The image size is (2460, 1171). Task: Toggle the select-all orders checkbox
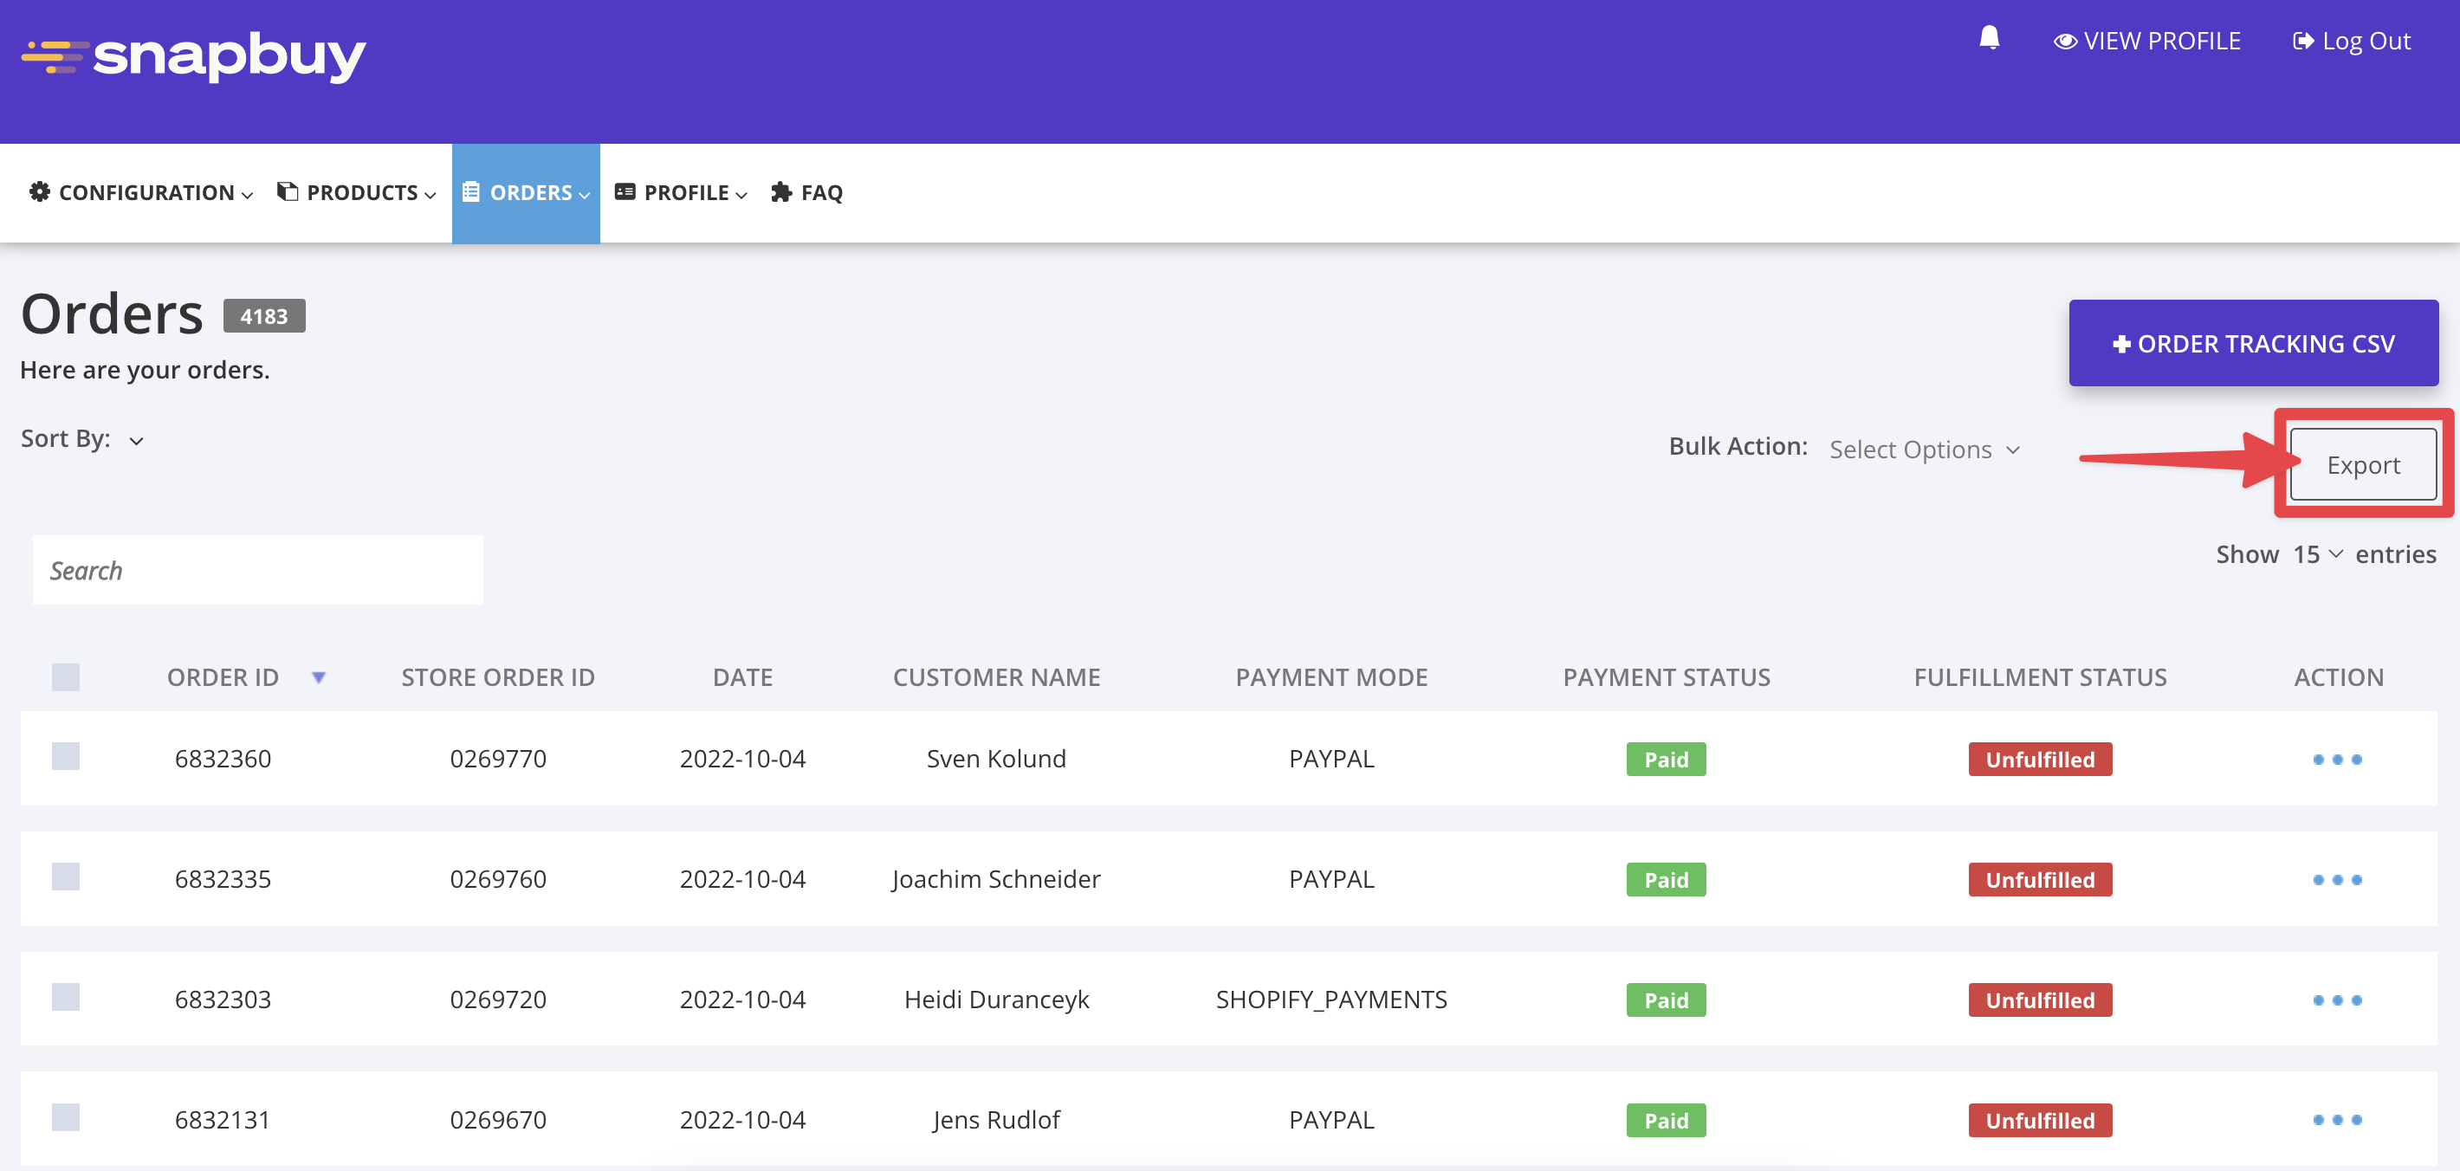point(66,677)
